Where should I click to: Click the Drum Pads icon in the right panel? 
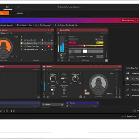(x=128, y=79)
